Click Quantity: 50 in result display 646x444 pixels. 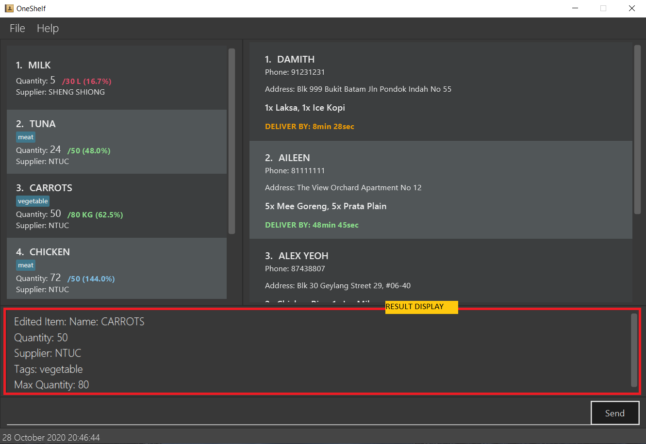click(x=41, y=338)
